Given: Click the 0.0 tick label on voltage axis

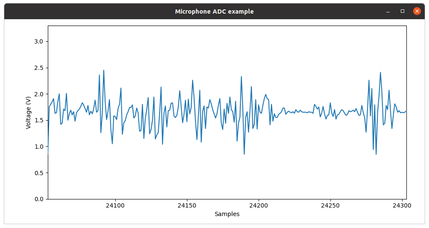Looking at the screenshot, I should pos(38,199).
